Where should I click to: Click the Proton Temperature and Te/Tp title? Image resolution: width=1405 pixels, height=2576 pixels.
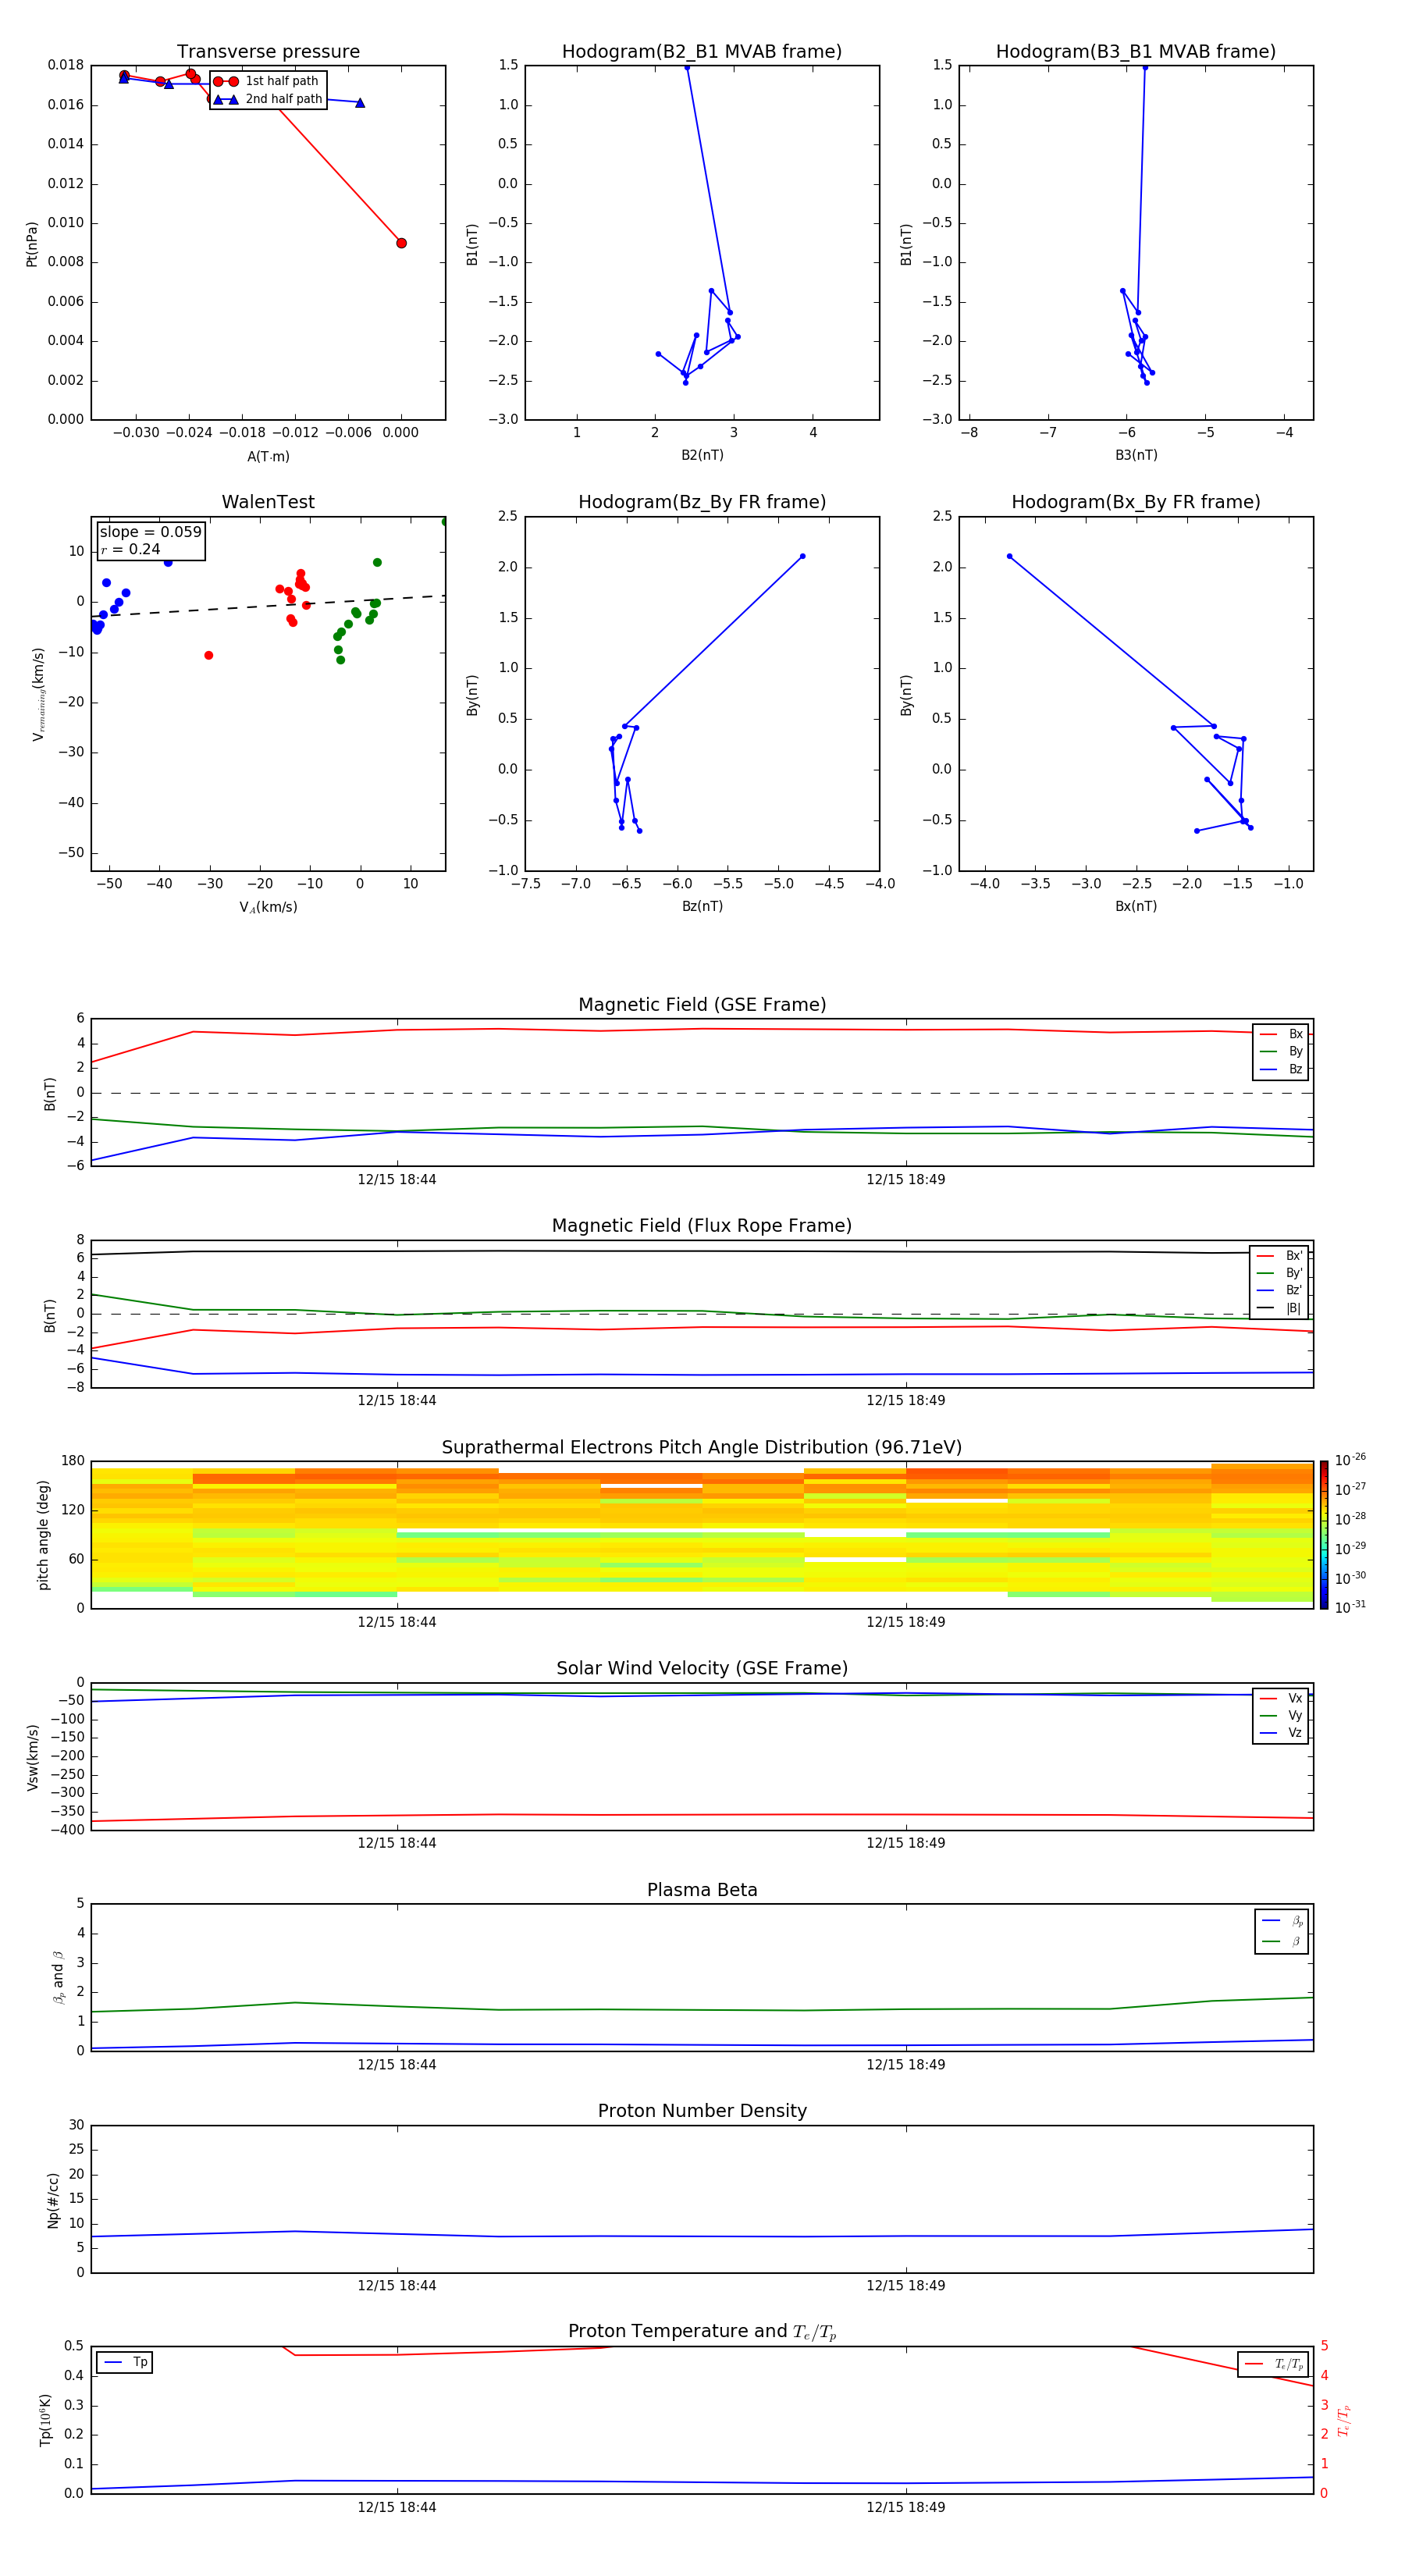(702, 2332)
